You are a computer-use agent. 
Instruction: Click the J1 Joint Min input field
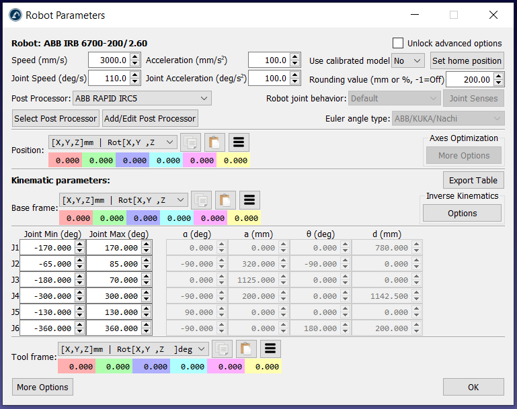click(46, 248)
